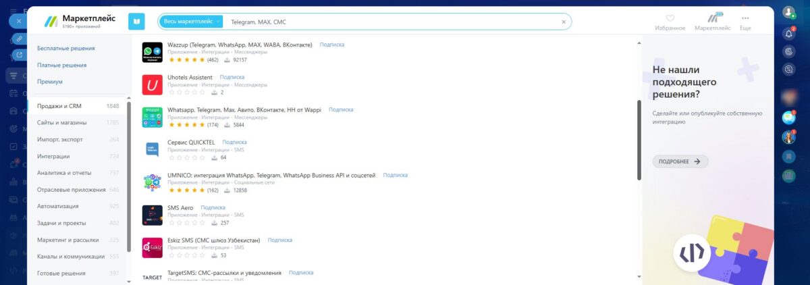Select Продажи и CRM category
The height and width of the screenshot is (285, 810).
77,106
